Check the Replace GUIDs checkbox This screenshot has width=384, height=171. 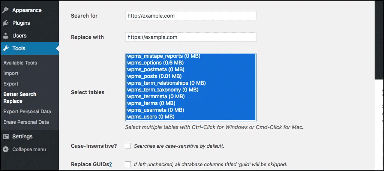pos(128,164)
